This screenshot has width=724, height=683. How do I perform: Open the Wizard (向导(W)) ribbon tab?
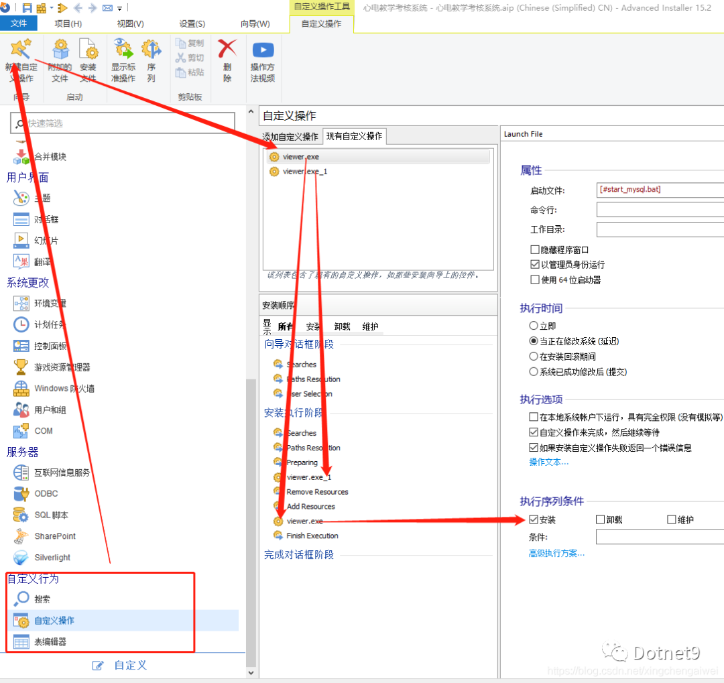255,23
